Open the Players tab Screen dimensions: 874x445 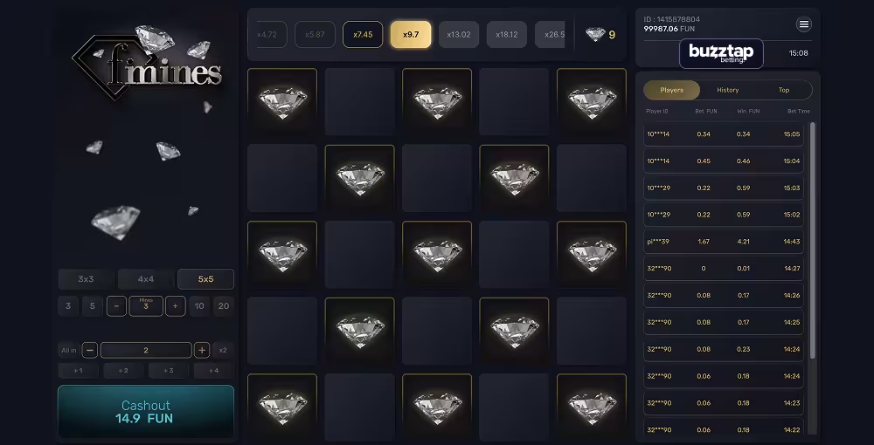coord(671,90)
